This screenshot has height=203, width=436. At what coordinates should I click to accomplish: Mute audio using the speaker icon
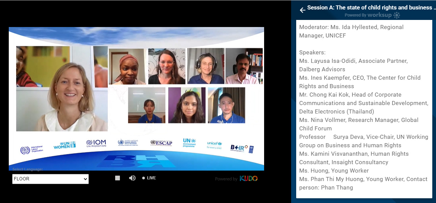(132, 178)
